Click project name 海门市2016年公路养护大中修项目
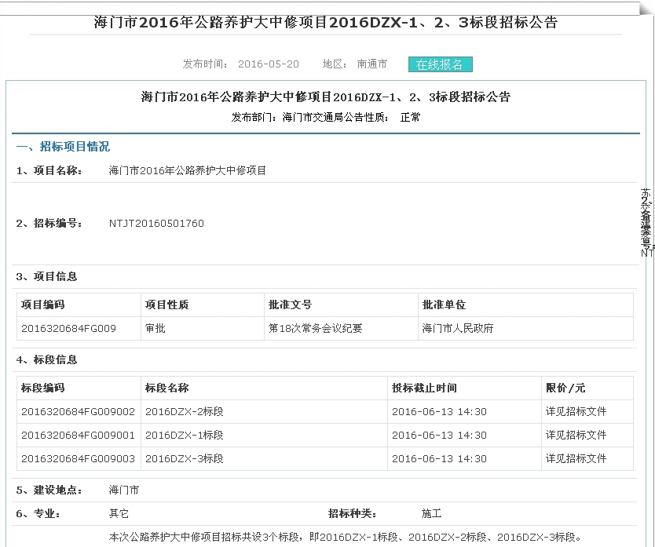 coord(188,170)
